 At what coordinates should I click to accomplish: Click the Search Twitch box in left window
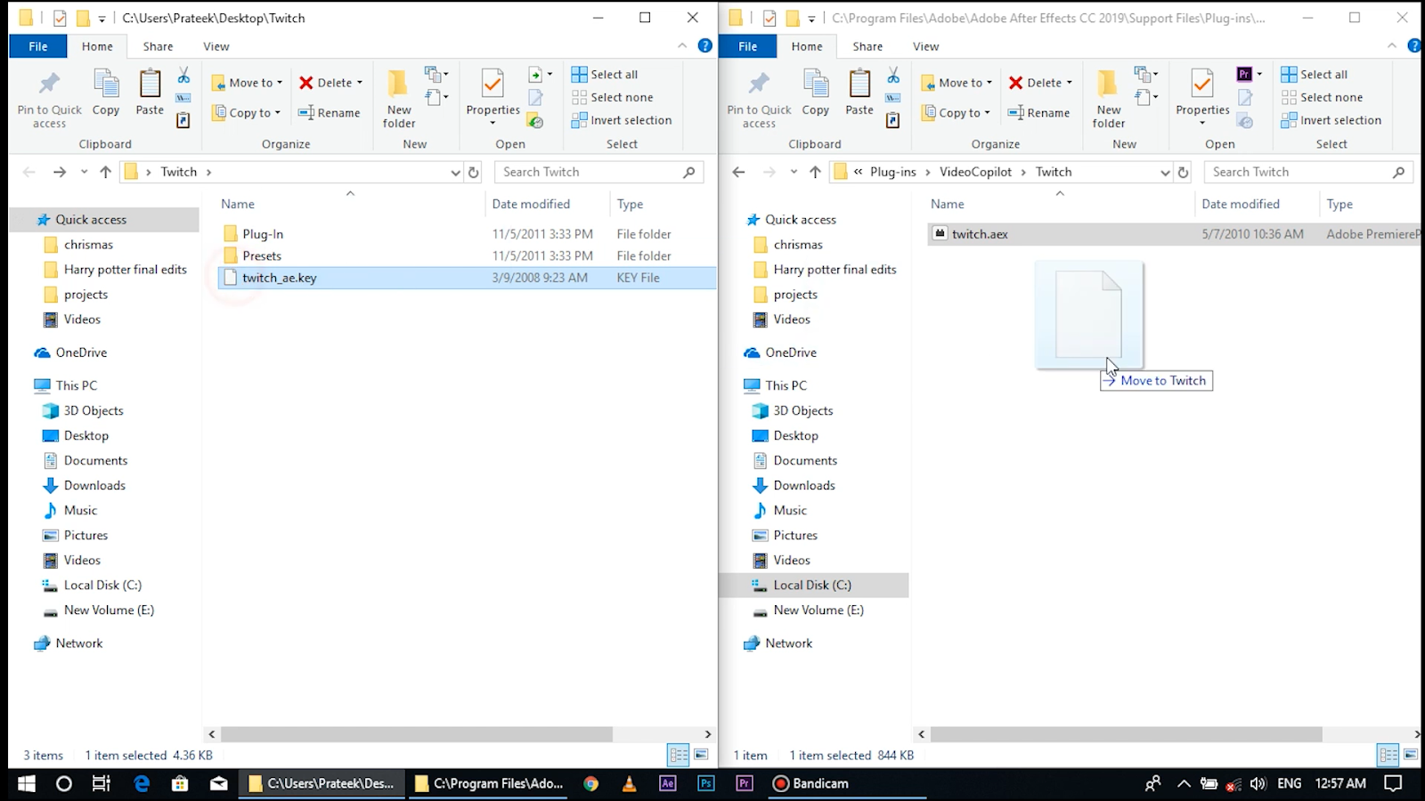tap(598, 172)
